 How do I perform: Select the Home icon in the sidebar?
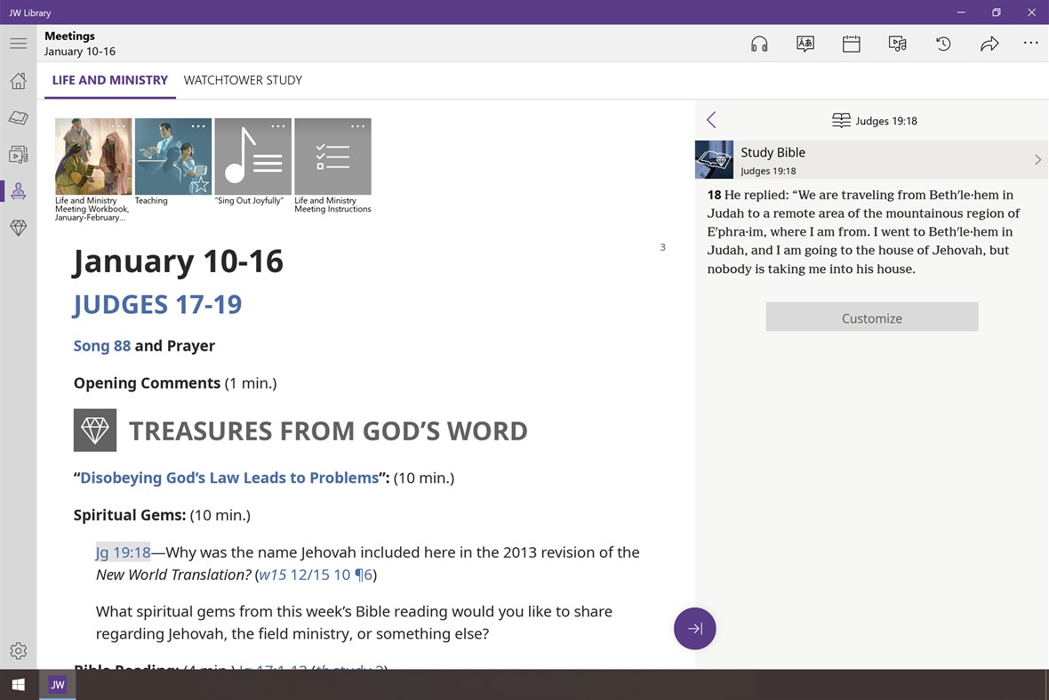[18, 80]
